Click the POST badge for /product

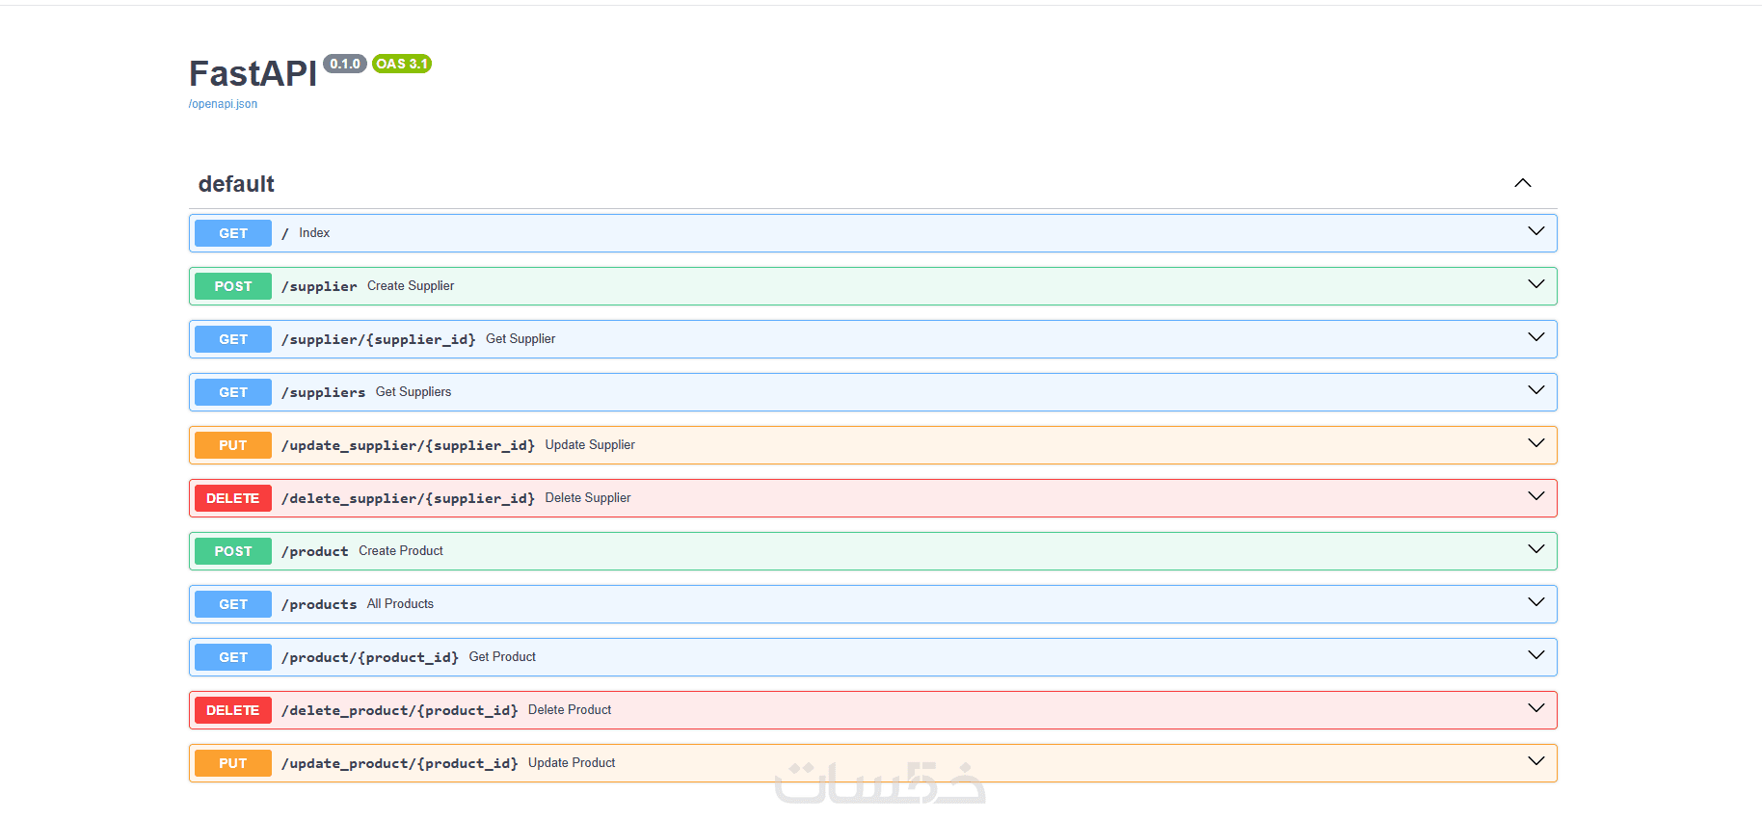233,551
